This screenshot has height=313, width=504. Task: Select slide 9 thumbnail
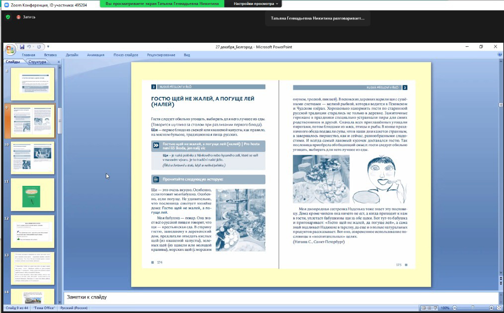(32, 121)
